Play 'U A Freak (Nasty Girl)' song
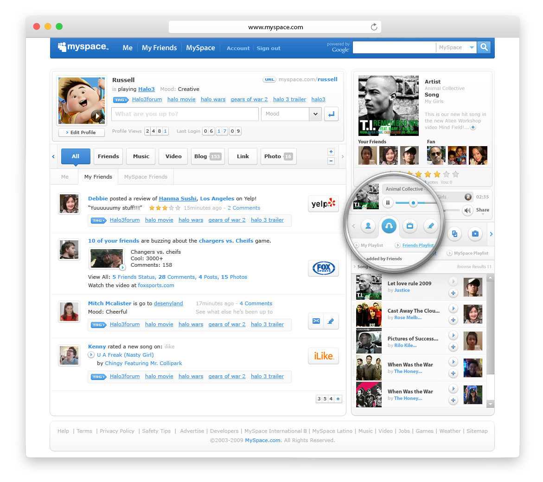The image size is (543, 482). coord(91,355)
